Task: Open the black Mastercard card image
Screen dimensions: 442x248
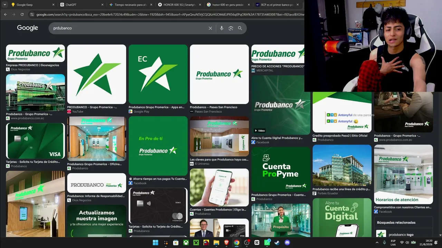Action: point(158,206)
